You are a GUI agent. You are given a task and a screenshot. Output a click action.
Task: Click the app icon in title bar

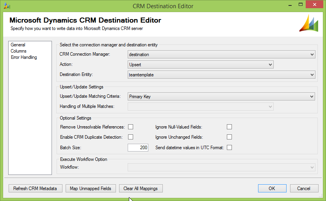tap(7, 6)
